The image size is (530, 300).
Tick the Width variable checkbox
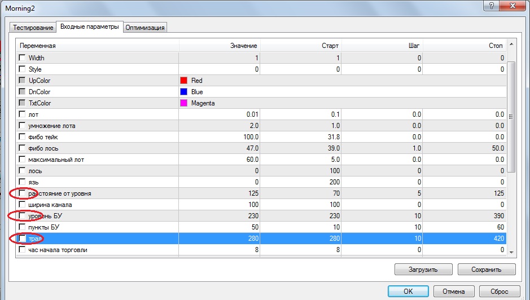point(23,58)
